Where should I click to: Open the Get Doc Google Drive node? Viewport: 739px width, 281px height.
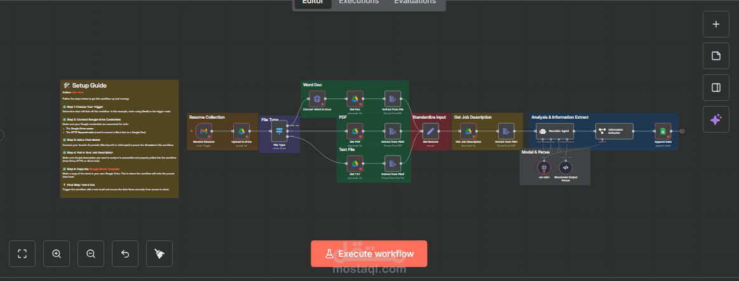355,99
